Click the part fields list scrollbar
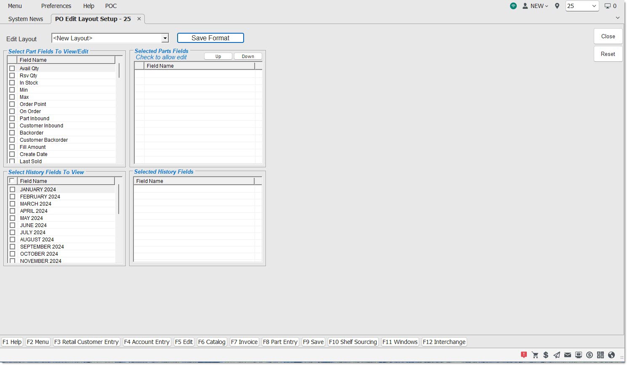 pos(119,71)
